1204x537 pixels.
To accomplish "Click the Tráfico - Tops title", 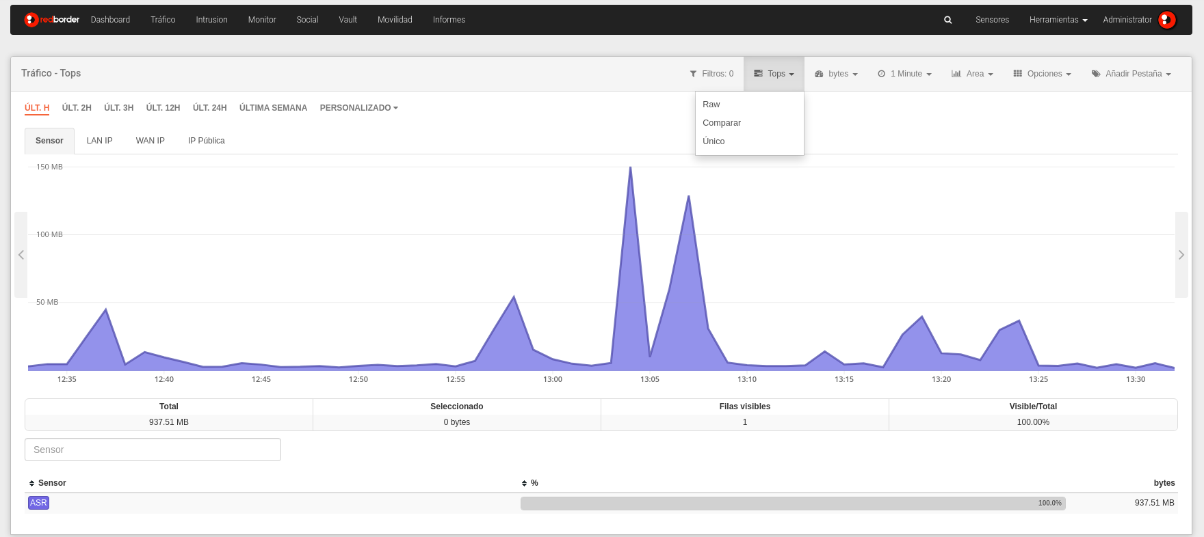I will point(51,73).
